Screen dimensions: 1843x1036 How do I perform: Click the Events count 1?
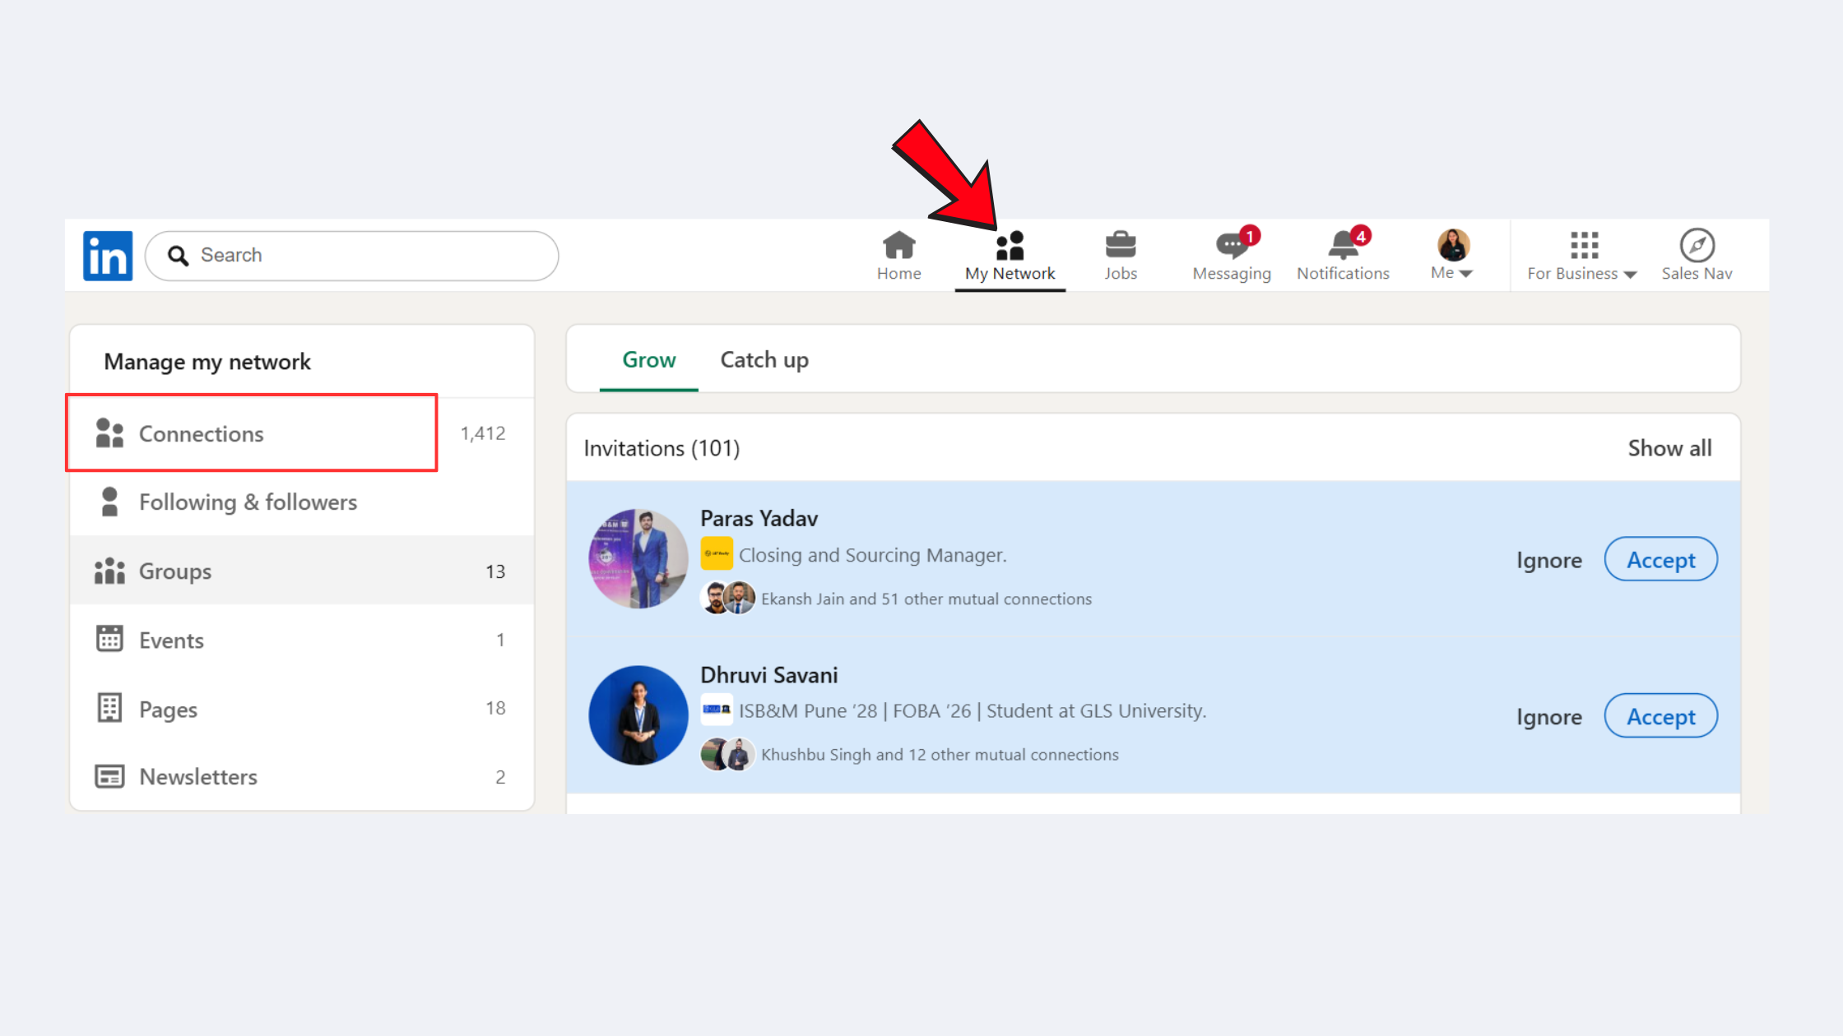(500, 640)
